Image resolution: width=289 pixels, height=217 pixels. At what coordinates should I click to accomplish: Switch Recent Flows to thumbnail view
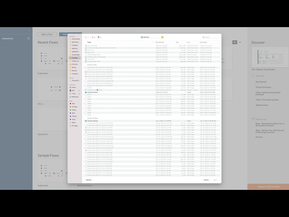pos(235,42)
